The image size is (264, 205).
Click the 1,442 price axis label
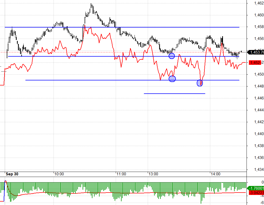click(x=259, y=122)
